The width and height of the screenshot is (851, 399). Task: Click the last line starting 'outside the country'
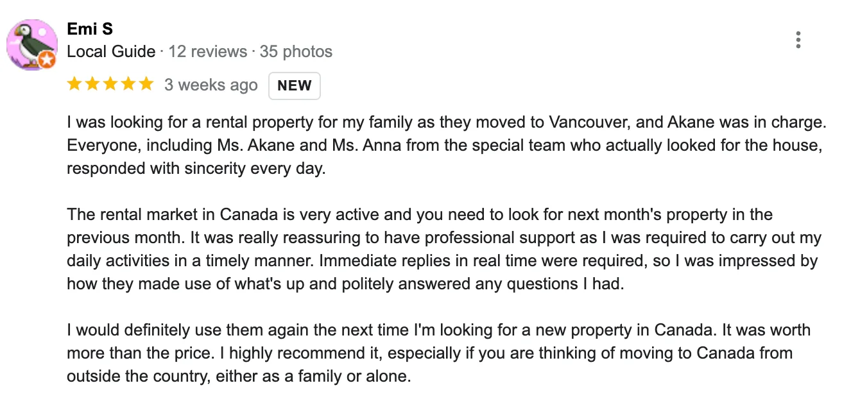coord(238,376)
